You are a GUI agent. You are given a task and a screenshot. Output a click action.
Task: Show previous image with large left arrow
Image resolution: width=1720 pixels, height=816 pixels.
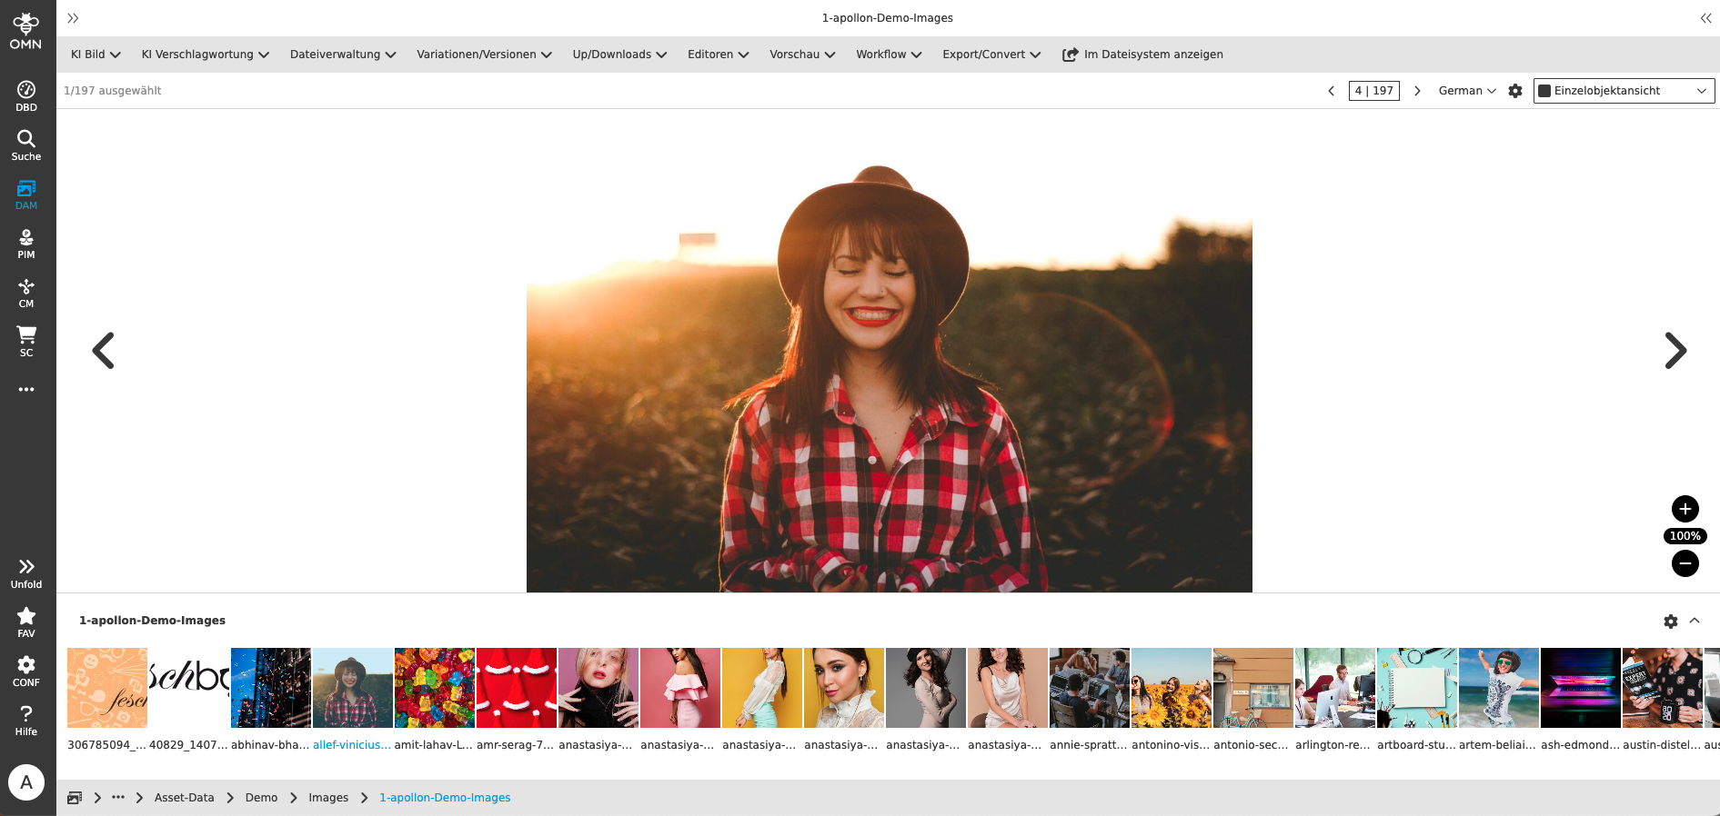pyautogui.click(x=104, y=351)
